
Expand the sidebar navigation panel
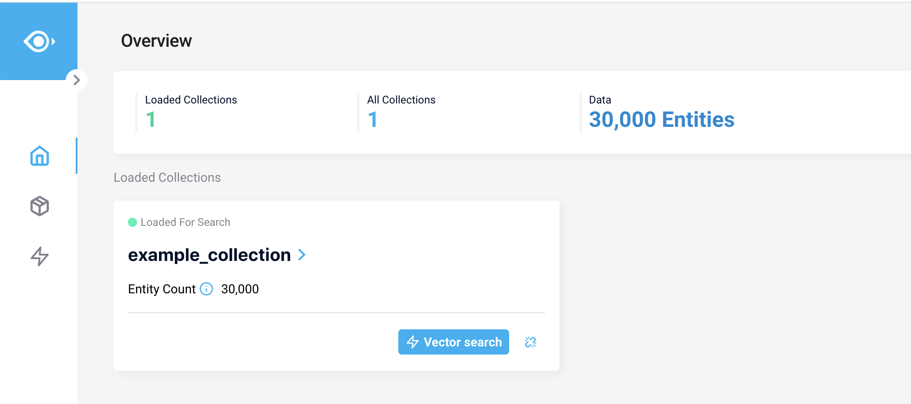(77, 80)
